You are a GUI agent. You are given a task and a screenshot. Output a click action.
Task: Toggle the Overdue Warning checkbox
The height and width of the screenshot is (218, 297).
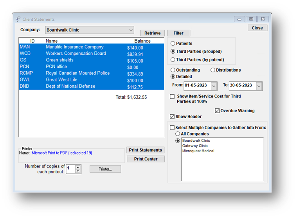point(217,111)
